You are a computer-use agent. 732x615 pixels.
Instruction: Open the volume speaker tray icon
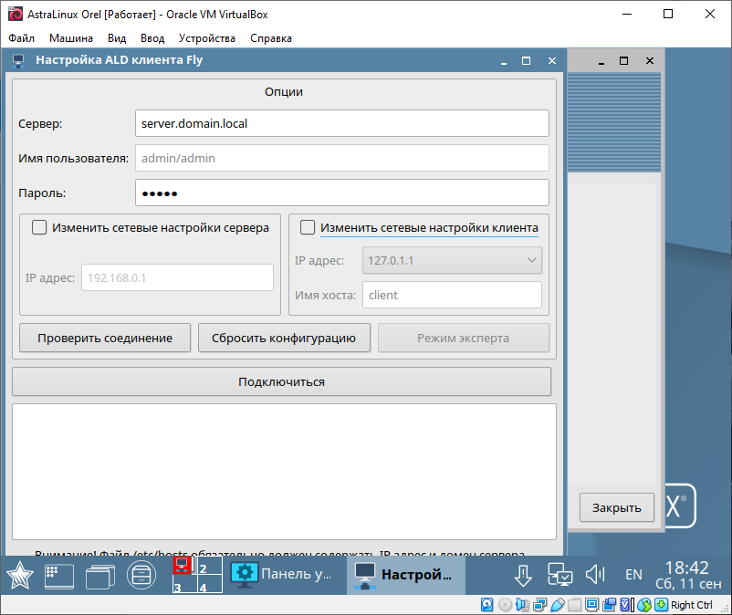(x=595, y=575)
